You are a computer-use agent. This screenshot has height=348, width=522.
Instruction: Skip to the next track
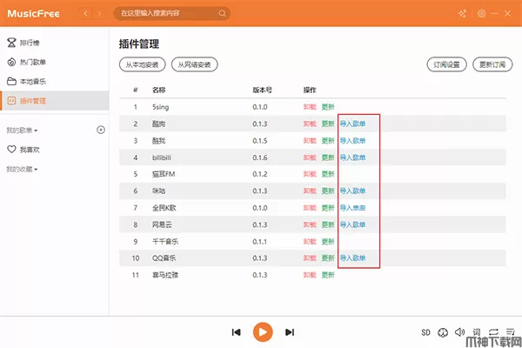(x=290, y=332)
